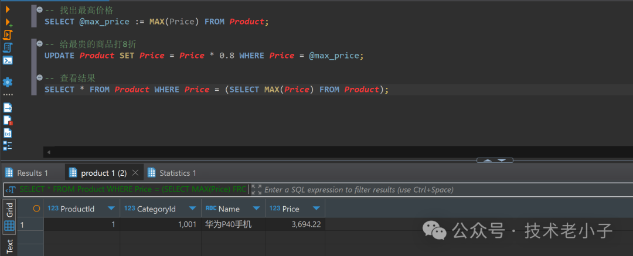This screenshot has width=633, height=256.
Task: Open the ProductId column filter dropdown
Action: click(x=111, y=209)
